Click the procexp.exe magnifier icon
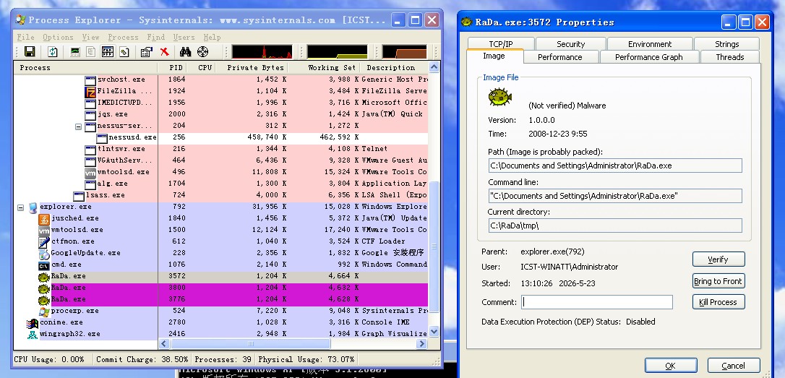The width and height of the screenshot is (785, 378). click(x=44, y=311)
